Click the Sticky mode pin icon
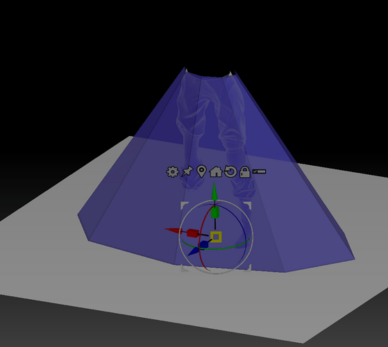This screenshot has height=347, width=388. (187, 171)
